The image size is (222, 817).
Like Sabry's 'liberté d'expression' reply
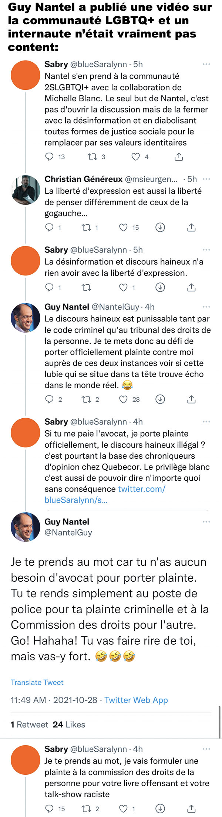(x=123, y=287)
